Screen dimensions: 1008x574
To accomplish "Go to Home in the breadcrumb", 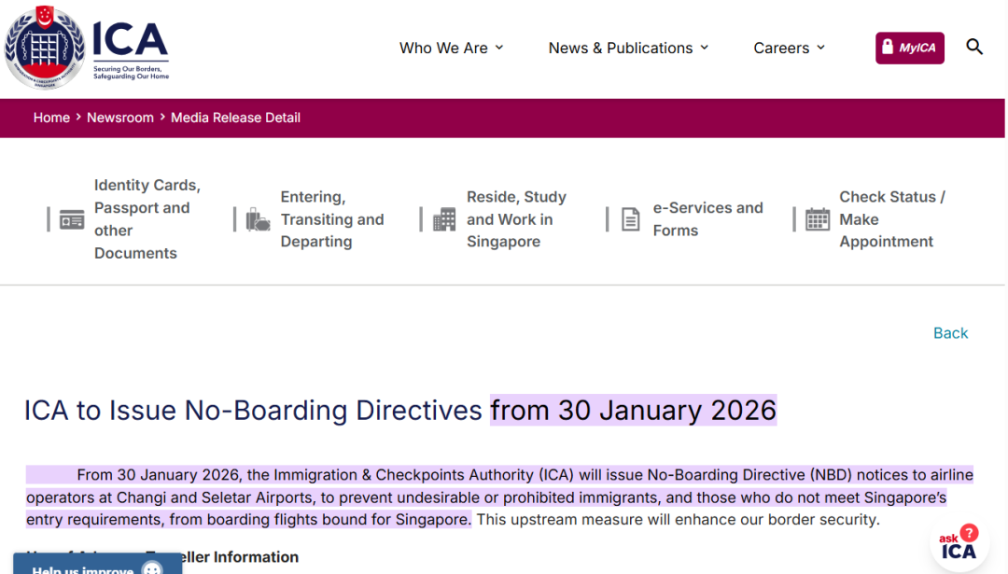I will click(x=51, y=118).
